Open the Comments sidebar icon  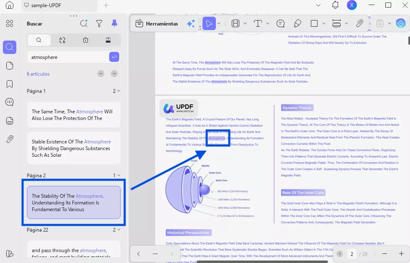[9, 102]
